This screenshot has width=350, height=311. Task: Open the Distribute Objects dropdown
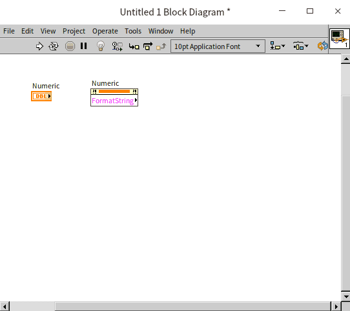point(301,46)
